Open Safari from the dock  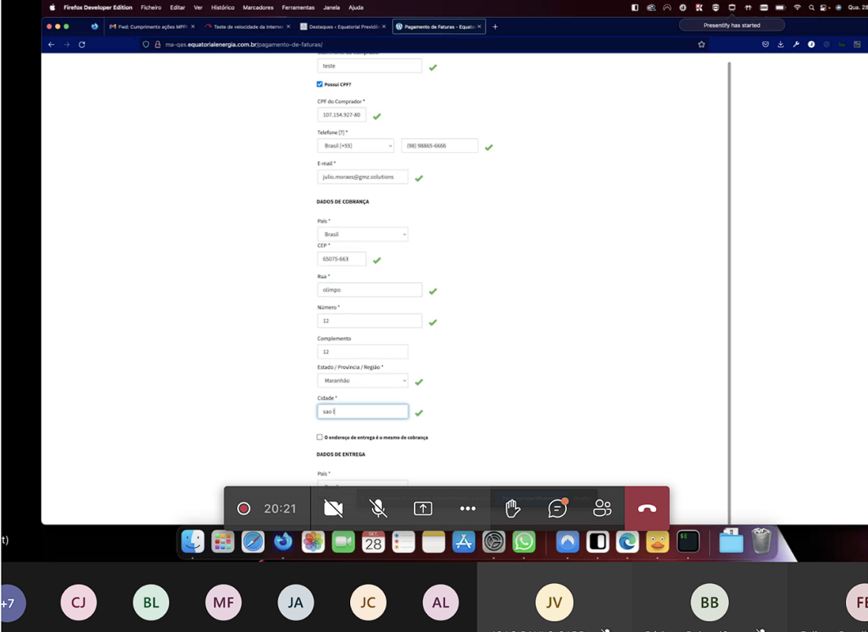pos(253,541)
